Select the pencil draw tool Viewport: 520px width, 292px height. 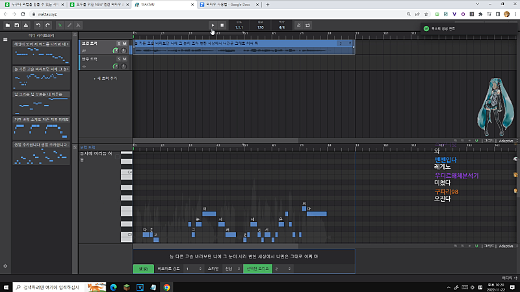click(69, 25)
